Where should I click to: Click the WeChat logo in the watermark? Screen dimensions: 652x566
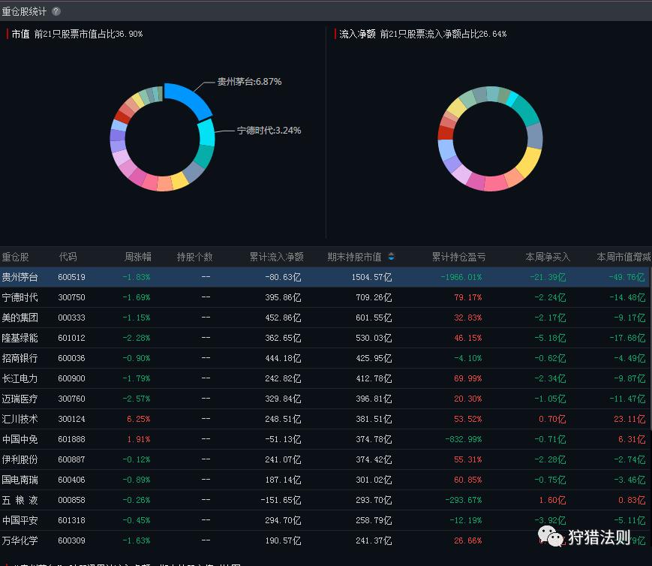[x=554, y=537]
